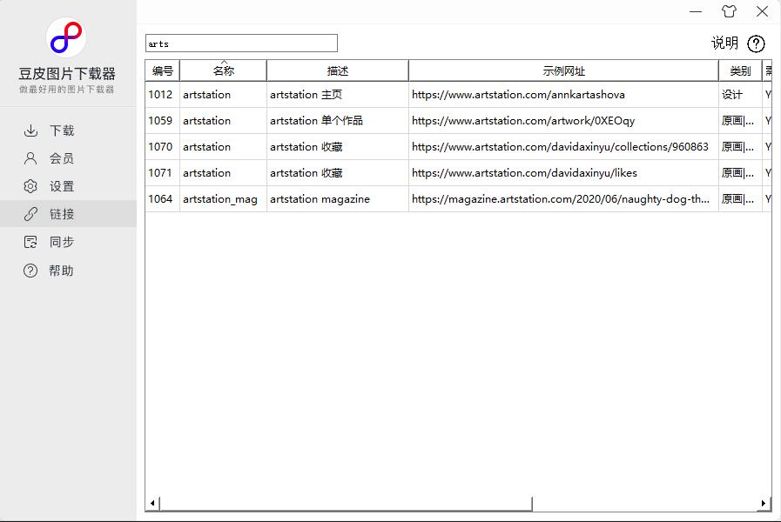
Task: Focus the search field containing 'arts'
Action: click(x=241, y=43)
